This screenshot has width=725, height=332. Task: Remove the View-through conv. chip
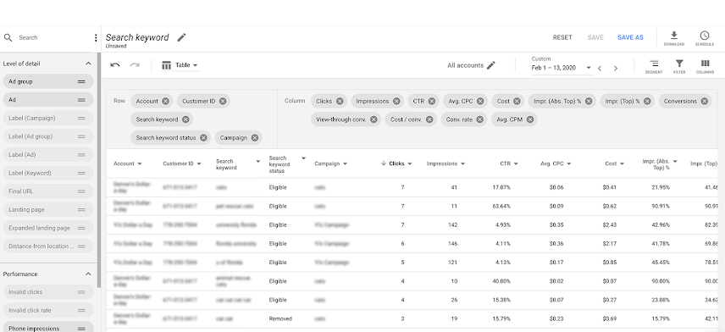(x=374, y=119)
